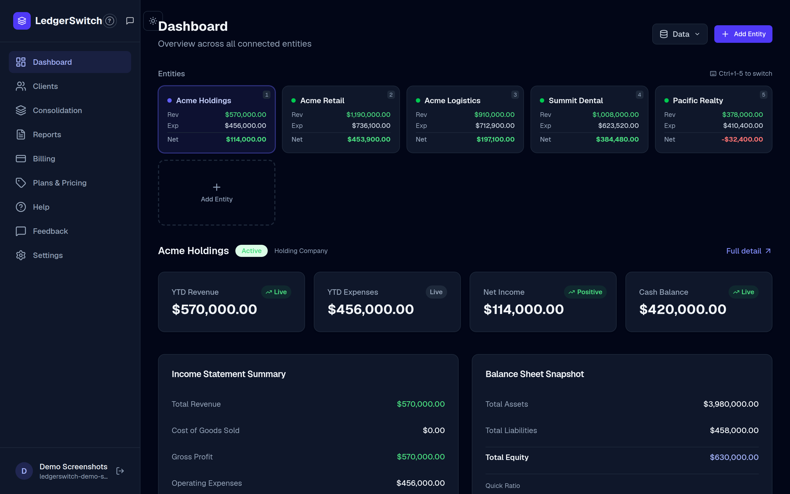Select the Pacific Realty entity card
The width and height of the screenshot is (790, 494).
(714, 119)
